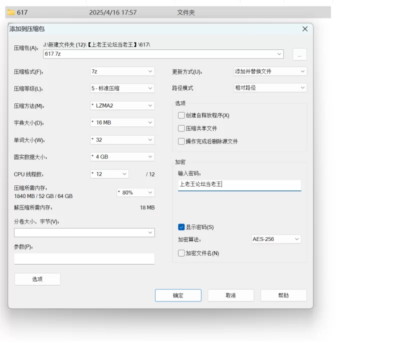The height and width of the screenshot is (342, 400).
Task: Click the browse (...) button for archive path
Action: [299, 54]
